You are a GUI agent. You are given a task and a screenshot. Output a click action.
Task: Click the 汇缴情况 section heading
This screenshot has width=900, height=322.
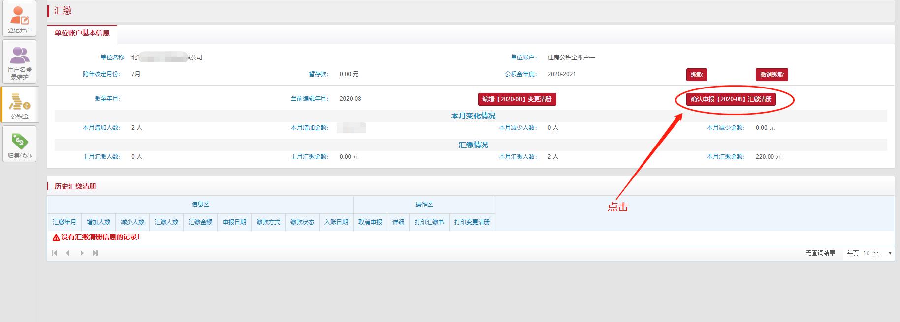[x=473, y=145]
